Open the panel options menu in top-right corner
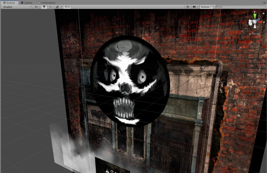Image resolution: width=267 pixels, height=173 pixels. (x=264, y=2)
